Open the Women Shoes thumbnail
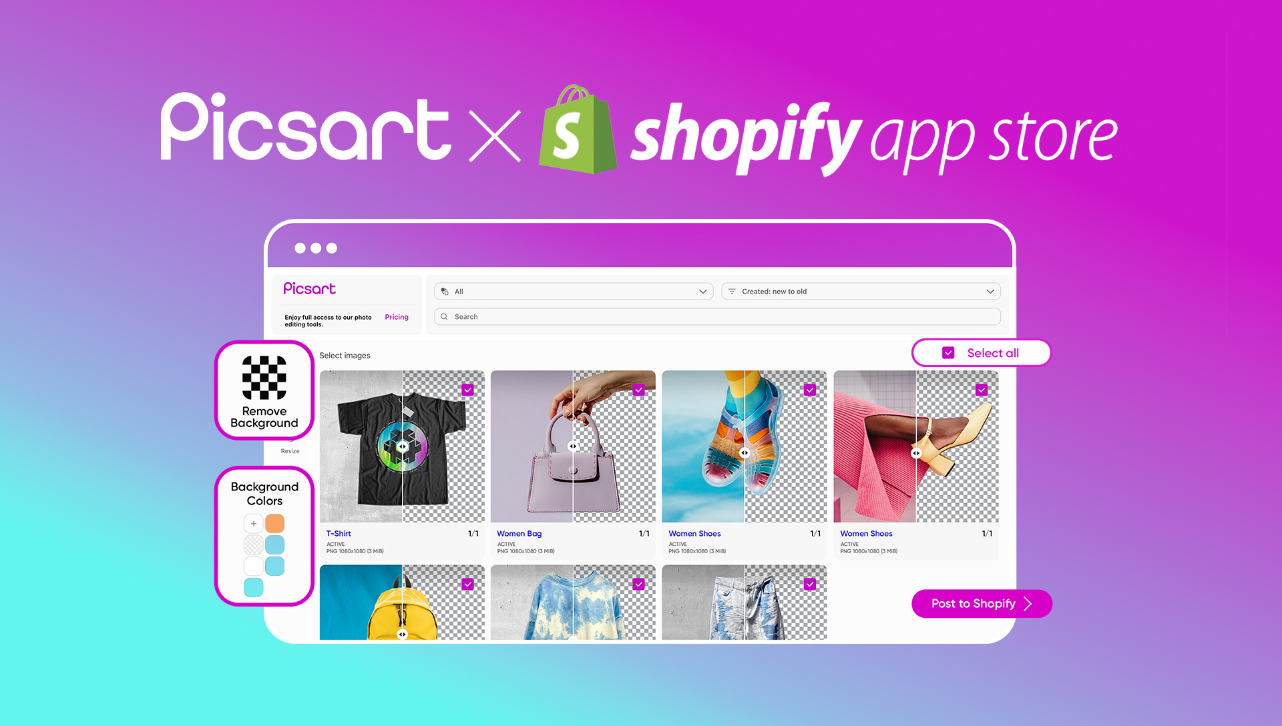 [745, 448]
